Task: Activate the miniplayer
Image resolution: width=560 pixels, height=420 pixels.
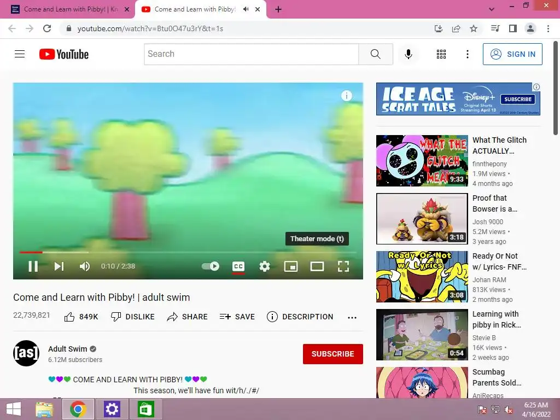Action: pos(291,266)
